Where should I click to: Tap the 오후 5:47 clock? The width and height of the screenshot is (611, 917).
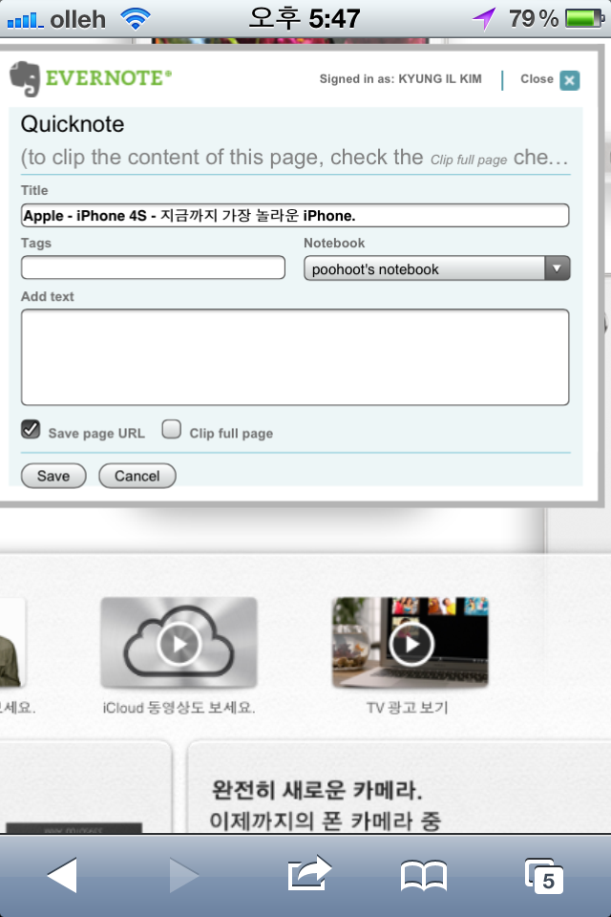click(x=304, y=19)
